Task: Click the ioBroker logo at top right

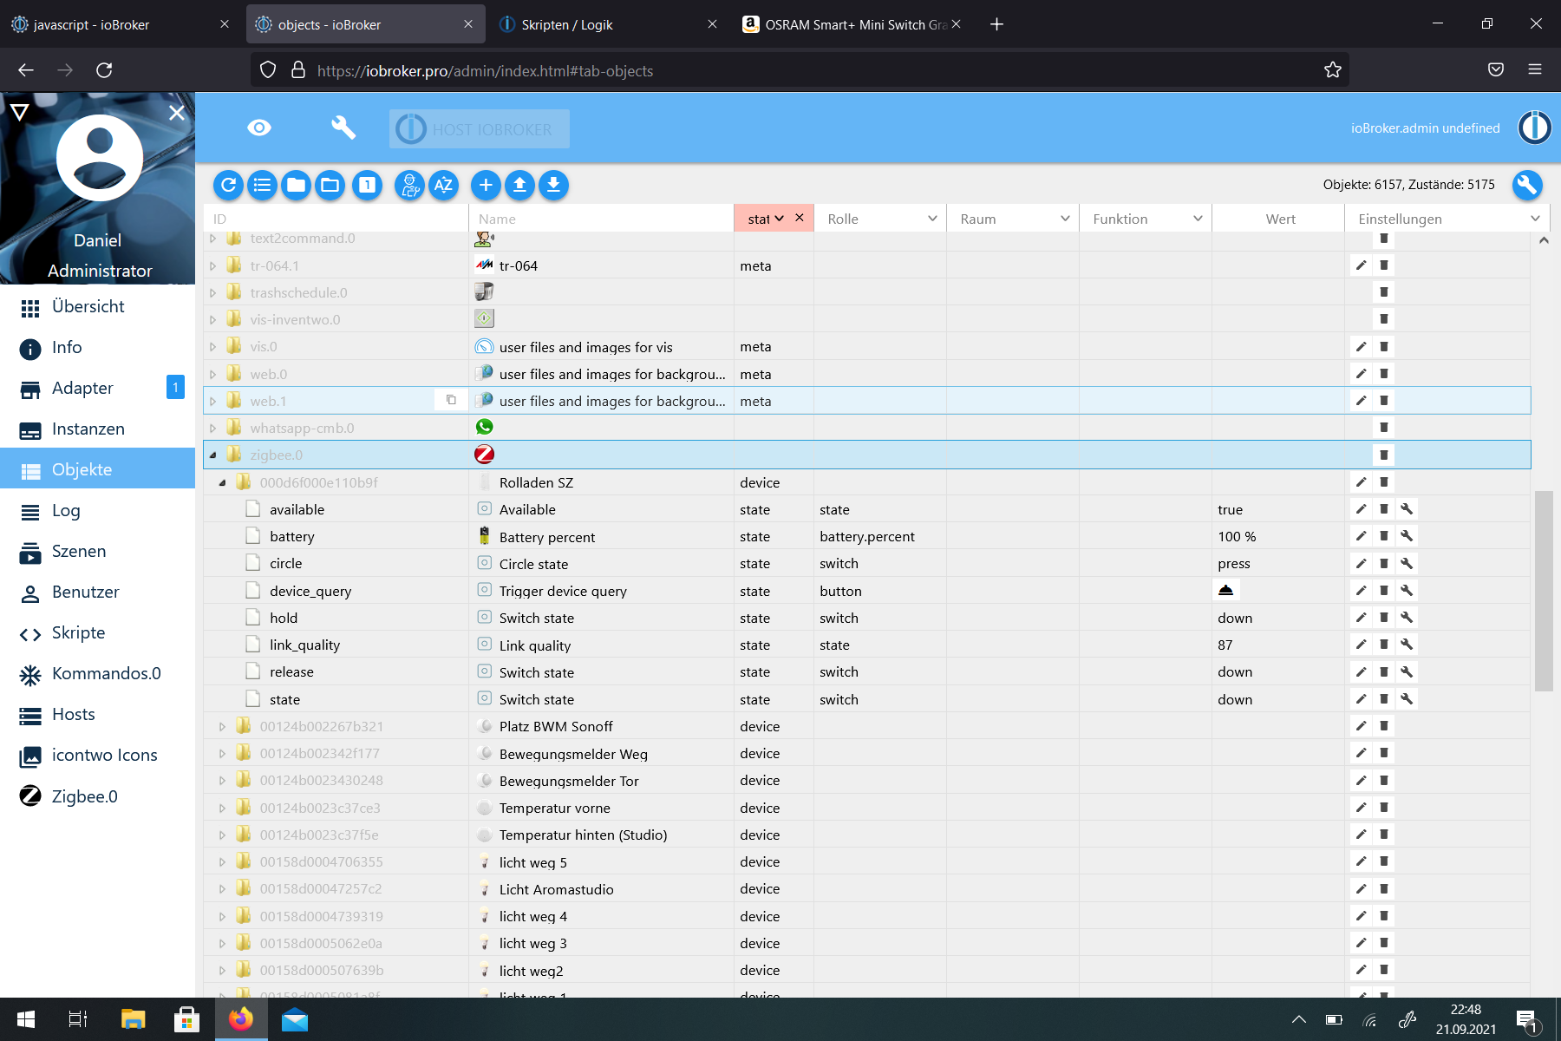Action: (1534, 128)
